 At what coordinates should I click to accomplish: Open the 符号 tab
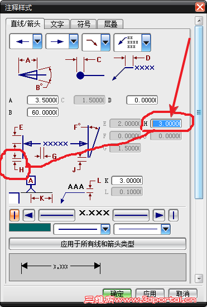click(x=84, y=24)
